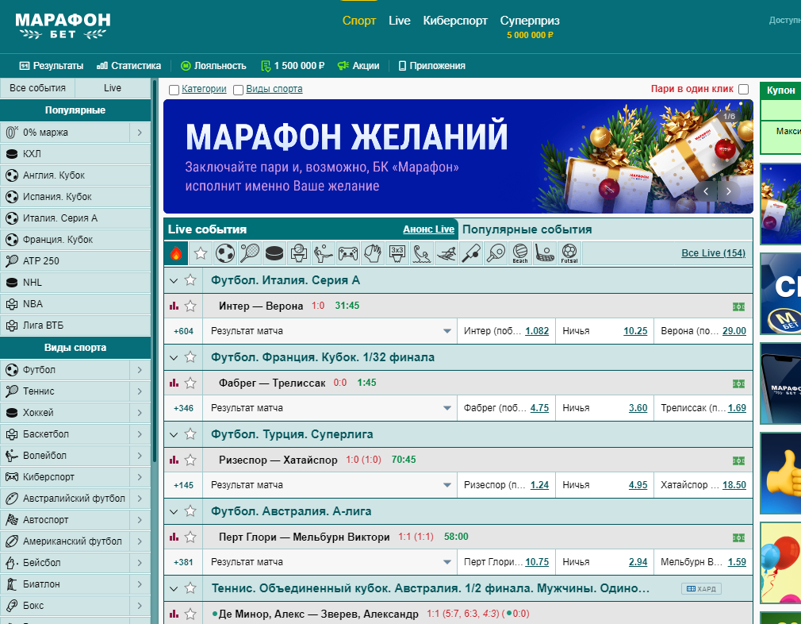Favorite the Футбол. Австралия. А-лига league

pos(190,511)
